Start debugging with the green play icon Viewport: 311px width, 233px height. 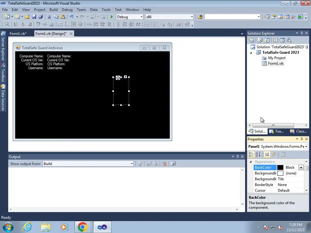111,17
